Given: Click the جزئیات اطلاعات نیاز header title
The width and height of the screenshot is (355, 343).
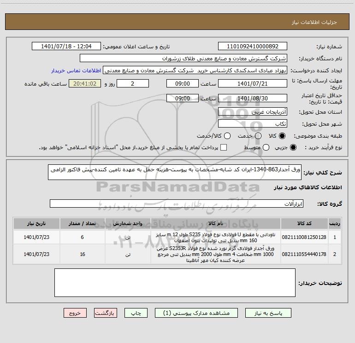Looking at the screenshot, I should pos(314,22).
